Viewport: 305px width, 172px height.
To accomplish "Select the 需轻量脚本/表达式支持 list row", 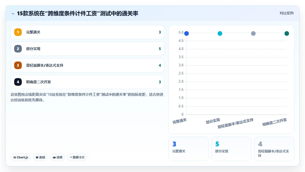I will (x=87, y=65).
